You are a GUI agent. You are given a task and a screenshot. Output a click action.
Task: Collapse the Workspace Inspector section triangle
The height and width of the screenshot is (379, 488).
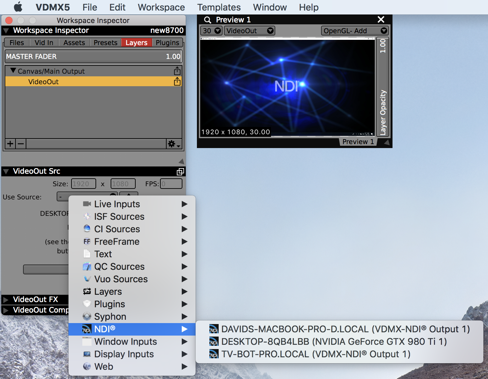pyautogui.click(x=6, y=31)
